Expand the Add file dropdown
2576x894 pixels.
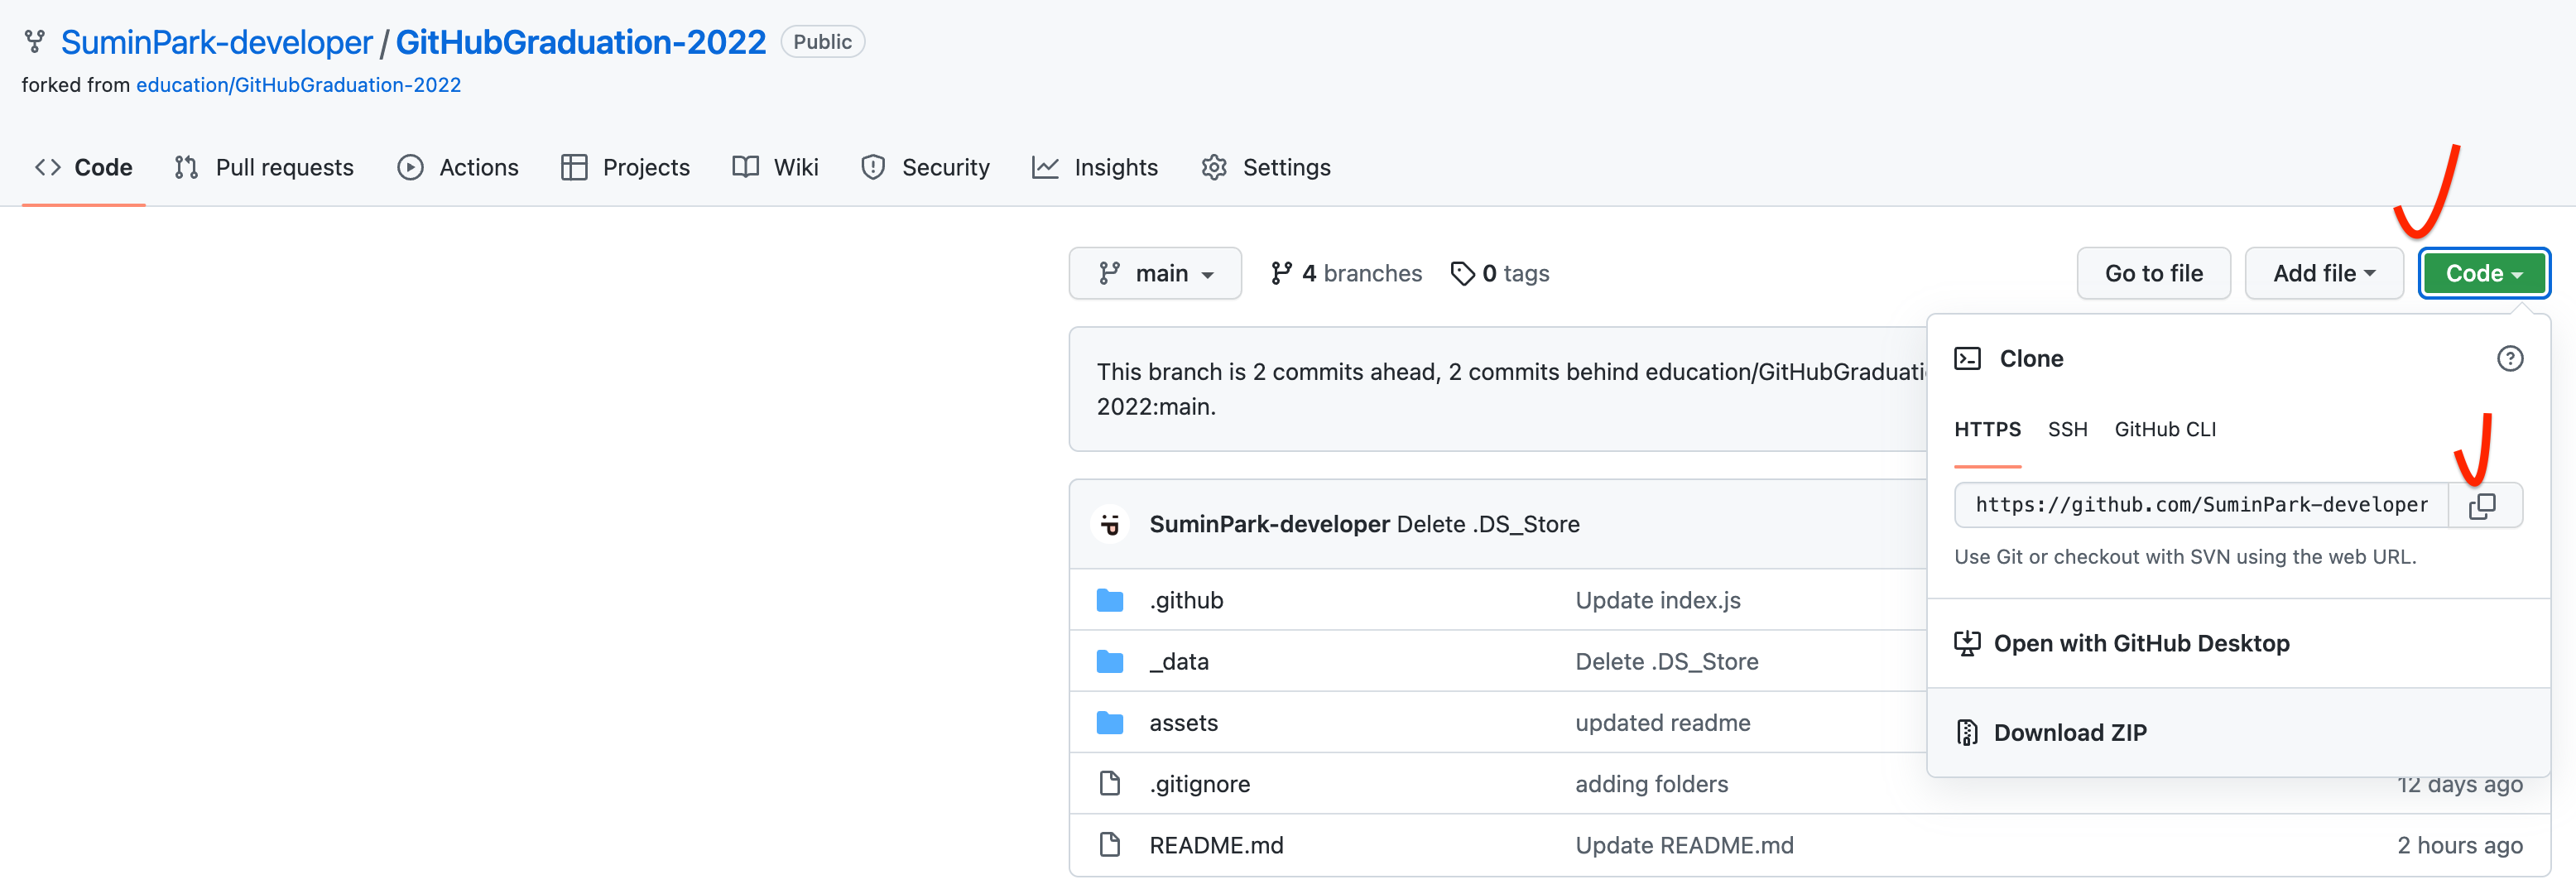pyautogui.click(x=2323, y=273)
